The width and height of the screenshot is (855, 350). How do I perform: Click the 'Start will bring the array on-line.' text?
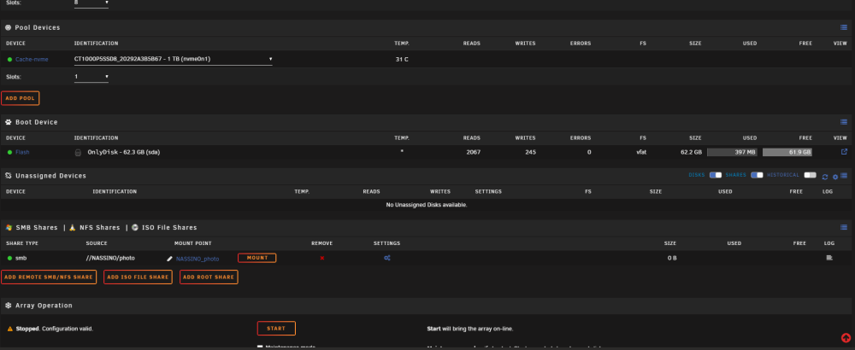tap(470, 329)
